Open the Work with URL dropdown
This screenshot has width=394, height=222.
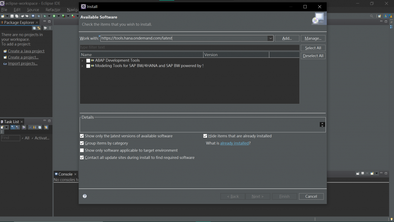click(270, 38)
